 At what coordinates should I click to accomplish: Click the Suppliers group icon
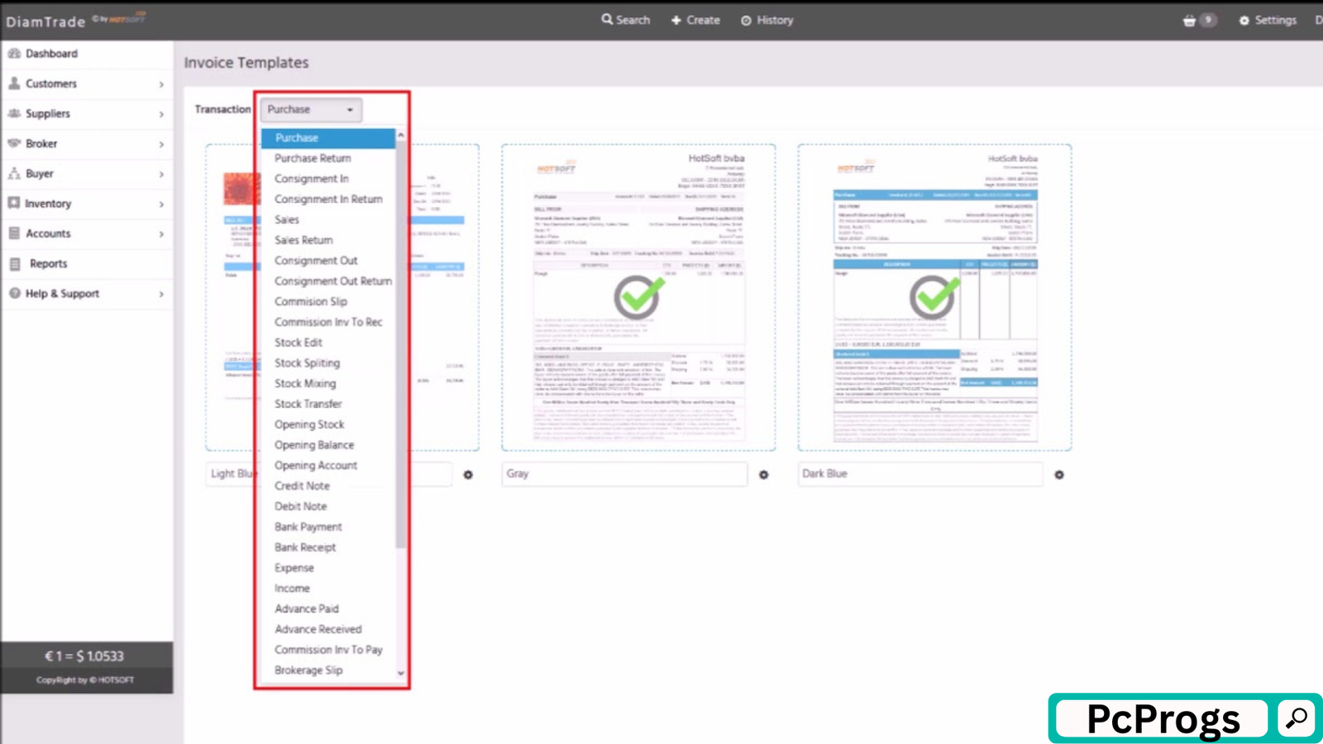point(14,113)
